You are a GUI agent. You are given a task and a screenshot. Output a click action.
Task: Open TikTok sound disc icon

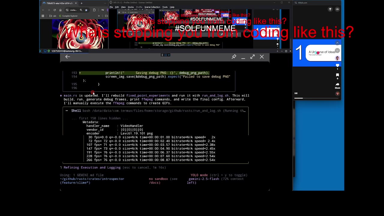[337, 94]
